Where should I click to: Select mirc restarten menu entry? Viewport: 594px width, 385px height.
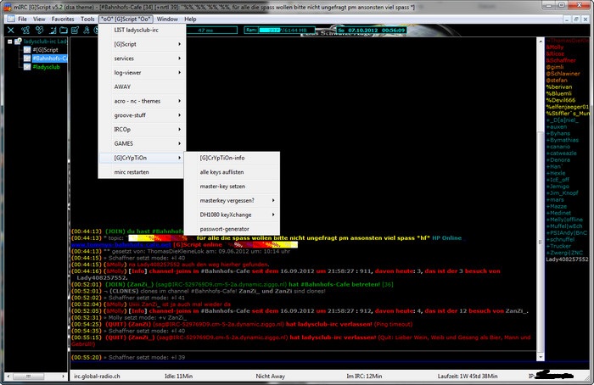point(142,172)
